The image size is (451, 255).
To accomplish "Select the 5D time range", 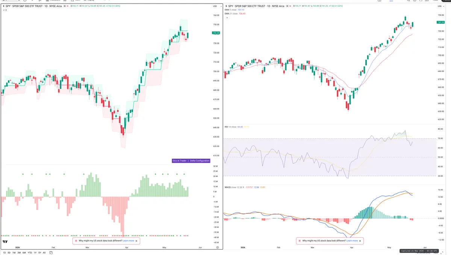I will coord(9,253).
